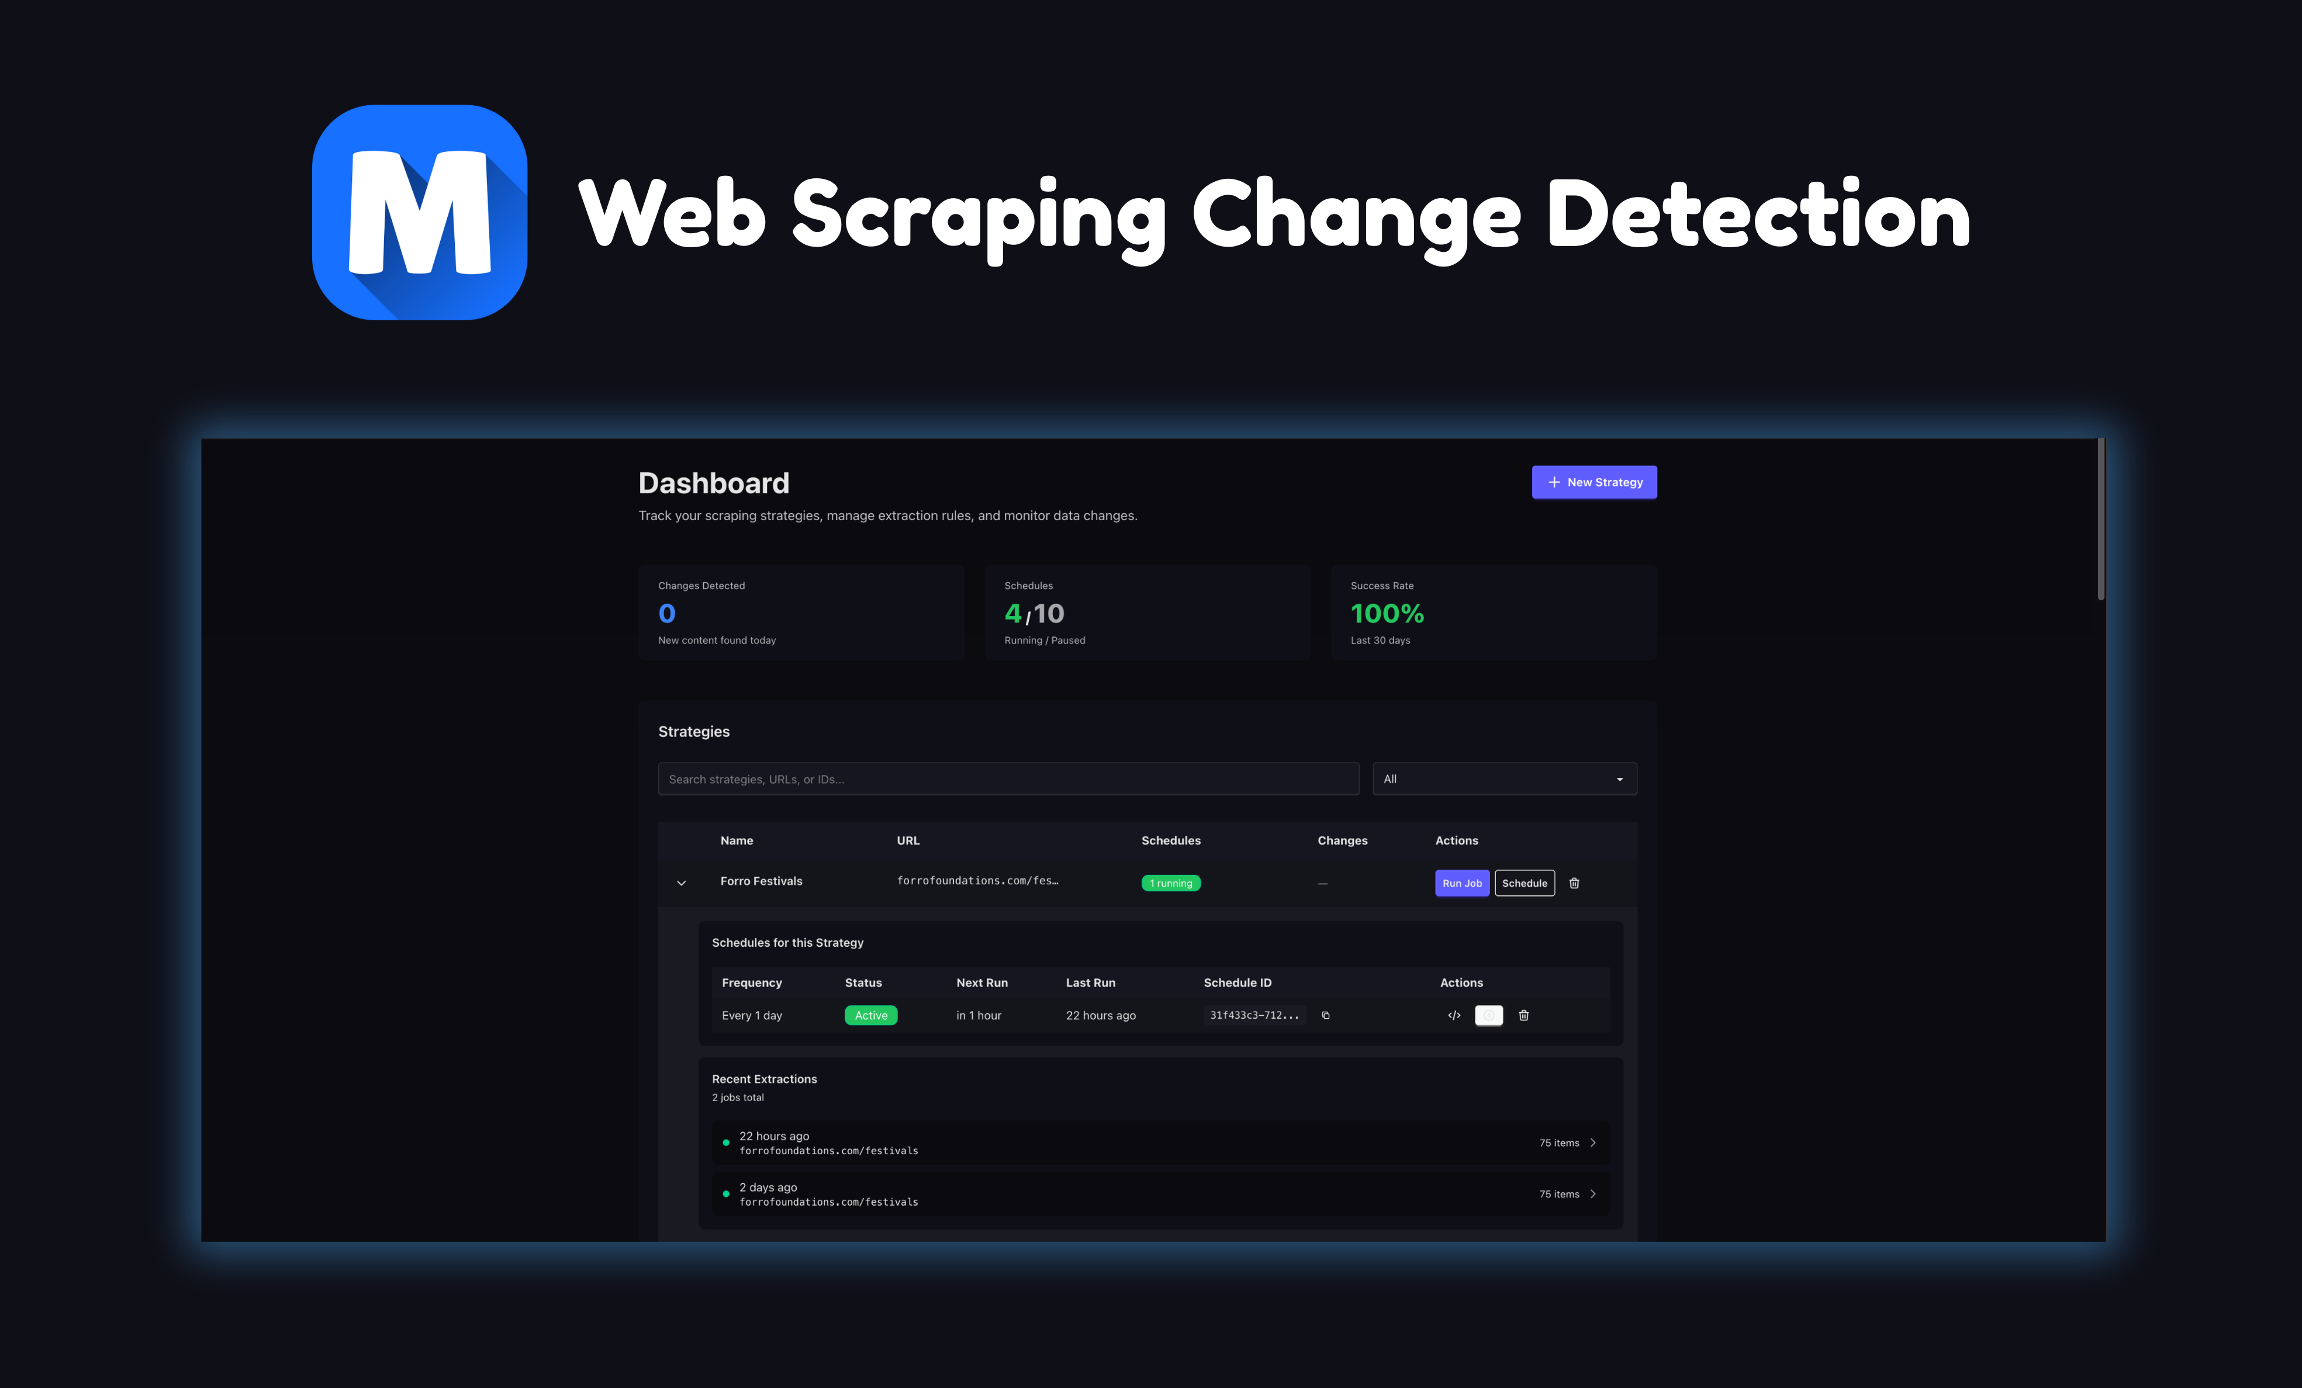Copy the schedule ID 31f433c3

[1326, 1015]
